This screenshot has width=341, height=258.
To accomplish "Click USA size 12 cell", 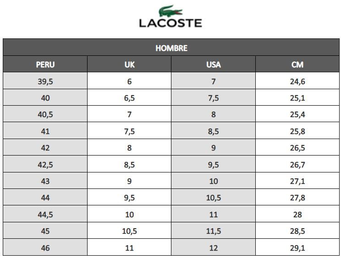I will pyautogui.click(x=214, y=247).
